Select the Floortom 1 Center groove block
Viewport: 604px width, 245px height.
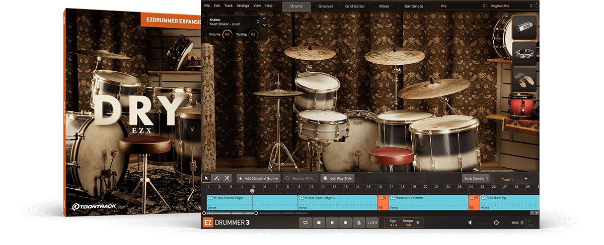(428, 202)
